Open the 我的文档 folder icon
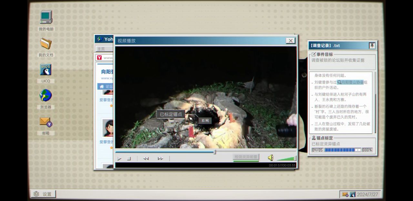This screenshot has height=201, width=413. point(46,44)
